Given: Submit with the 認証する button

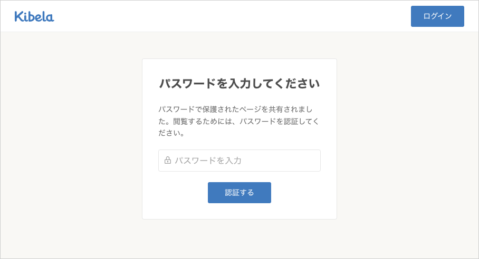Looking at the screenshot, I should [239, 193].
